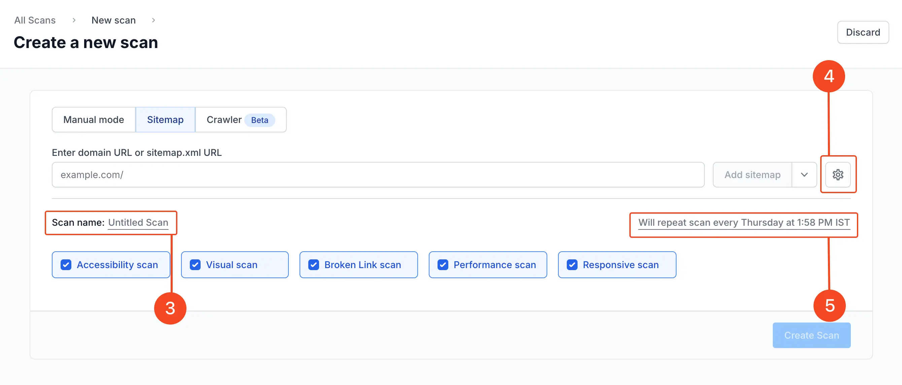Switch to Manual mode tab
The height and width of the screenshot is (385, 902).
click(x=94, y=120)
